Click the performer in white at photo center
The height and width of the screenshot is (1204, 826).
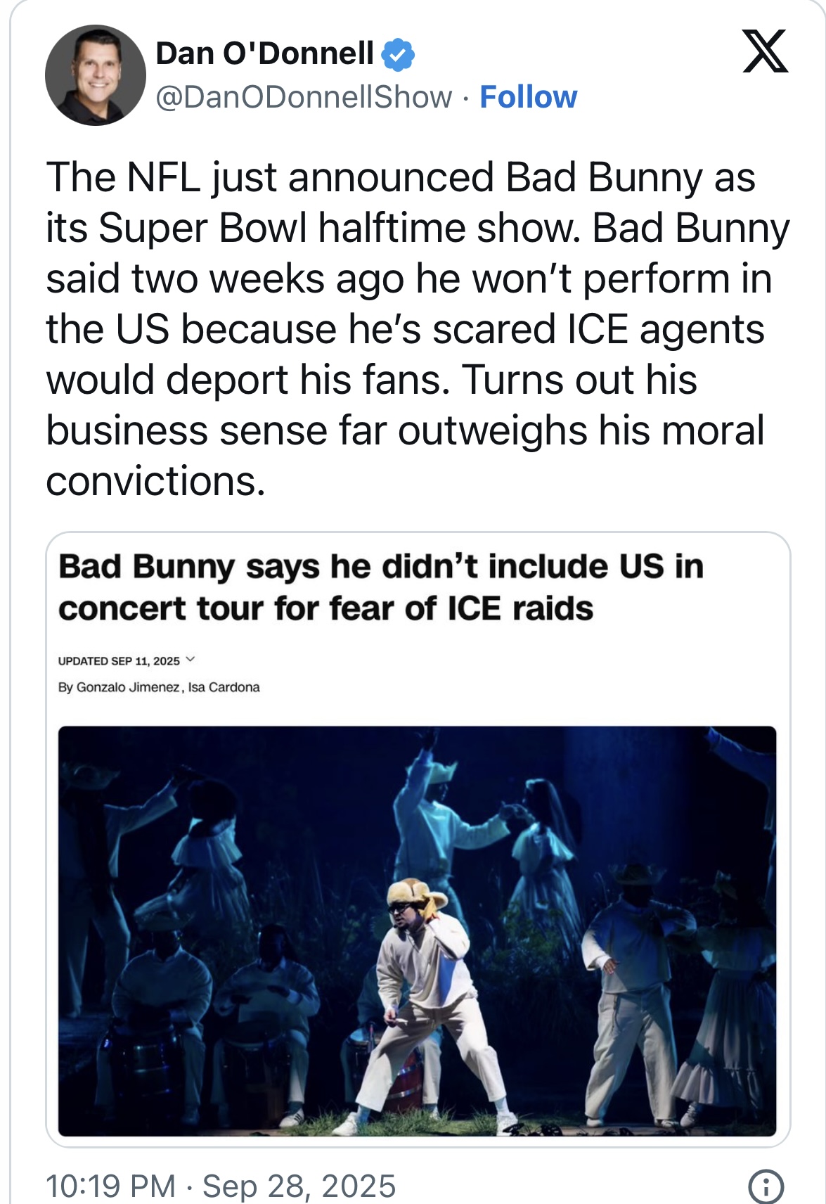pyautogui.click(x=422, y=985)
